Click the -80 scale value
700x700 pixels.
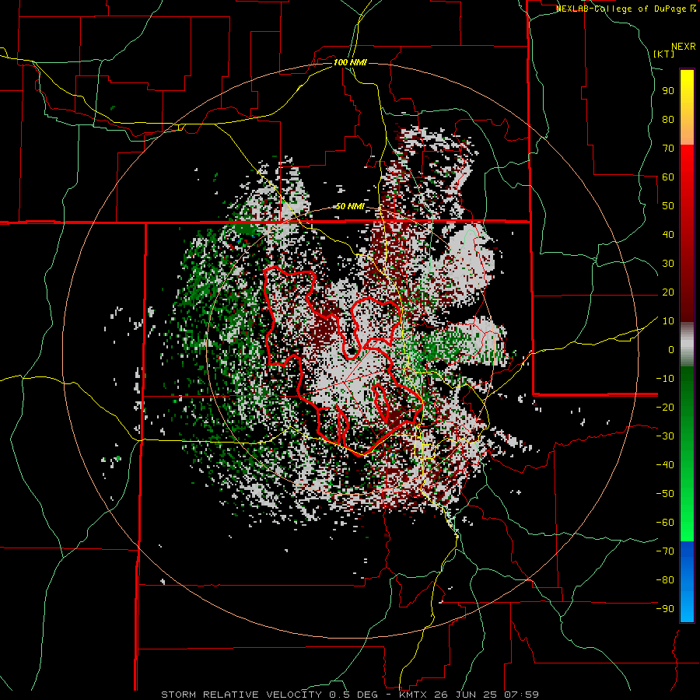665,580
